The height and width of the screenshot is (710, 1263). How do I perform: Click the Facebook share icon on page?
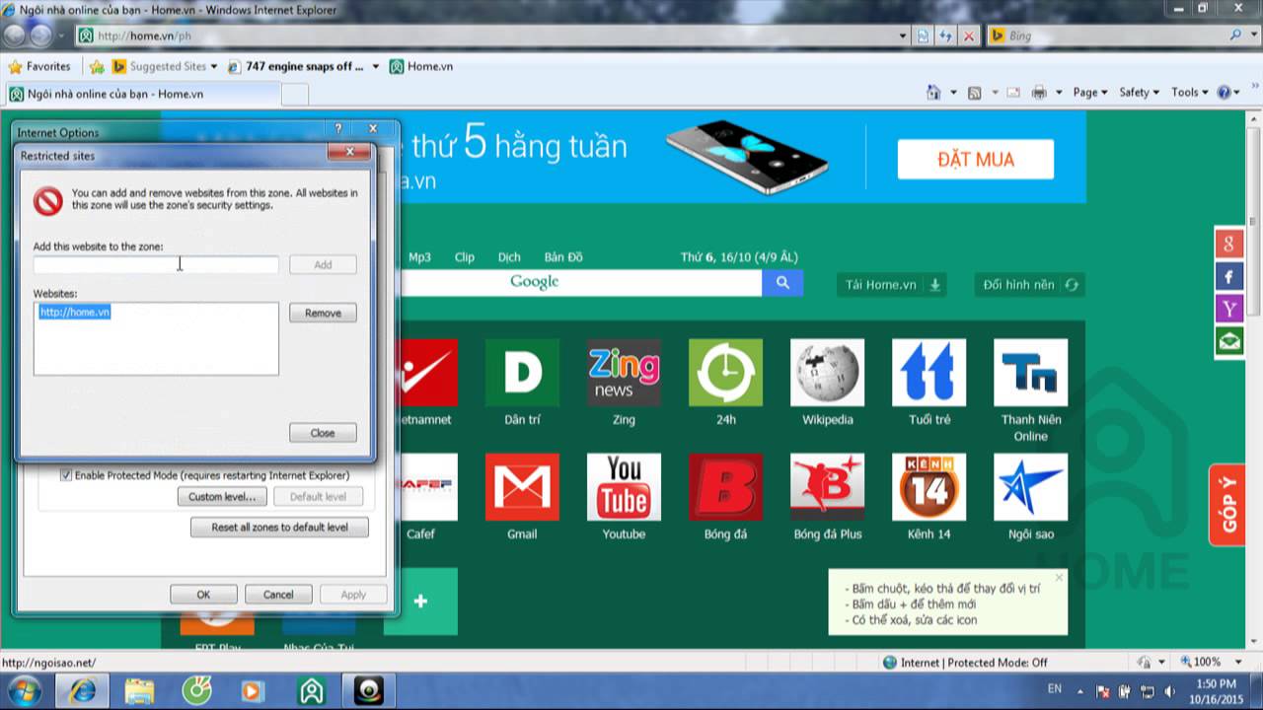coord(1228,275)
